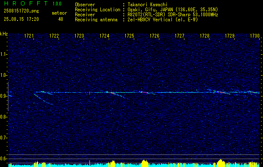Click the 1729 time marker
The height and width of the screenshot is (167, 263).
click(230, 36)
